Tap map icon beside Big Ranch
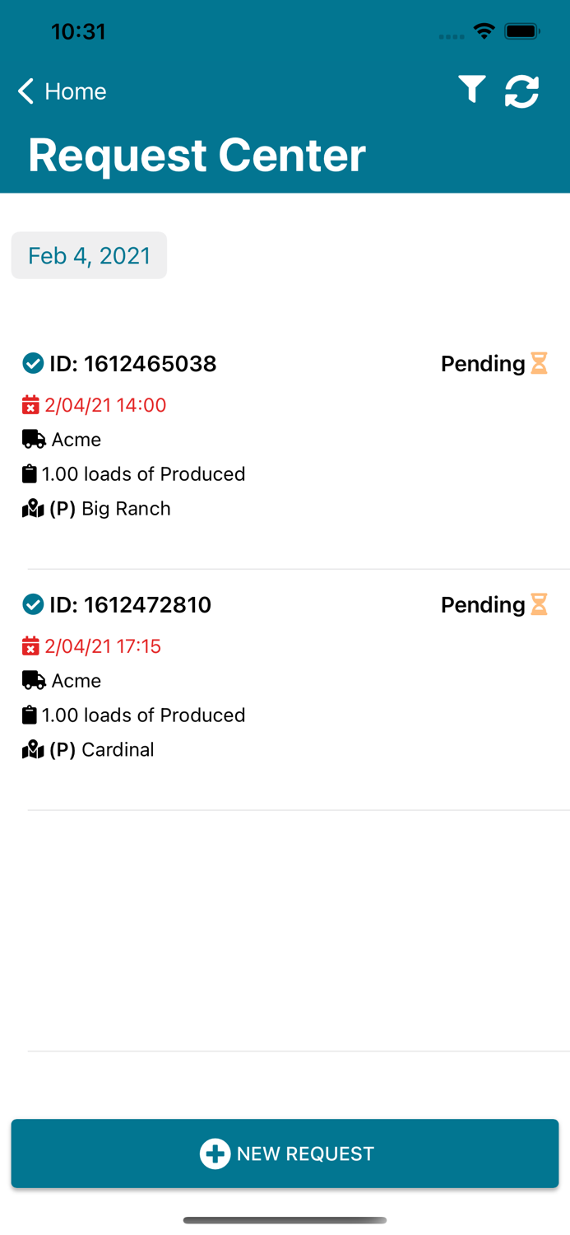Screen dimensions: 570x1235 [x=33, y=509]
